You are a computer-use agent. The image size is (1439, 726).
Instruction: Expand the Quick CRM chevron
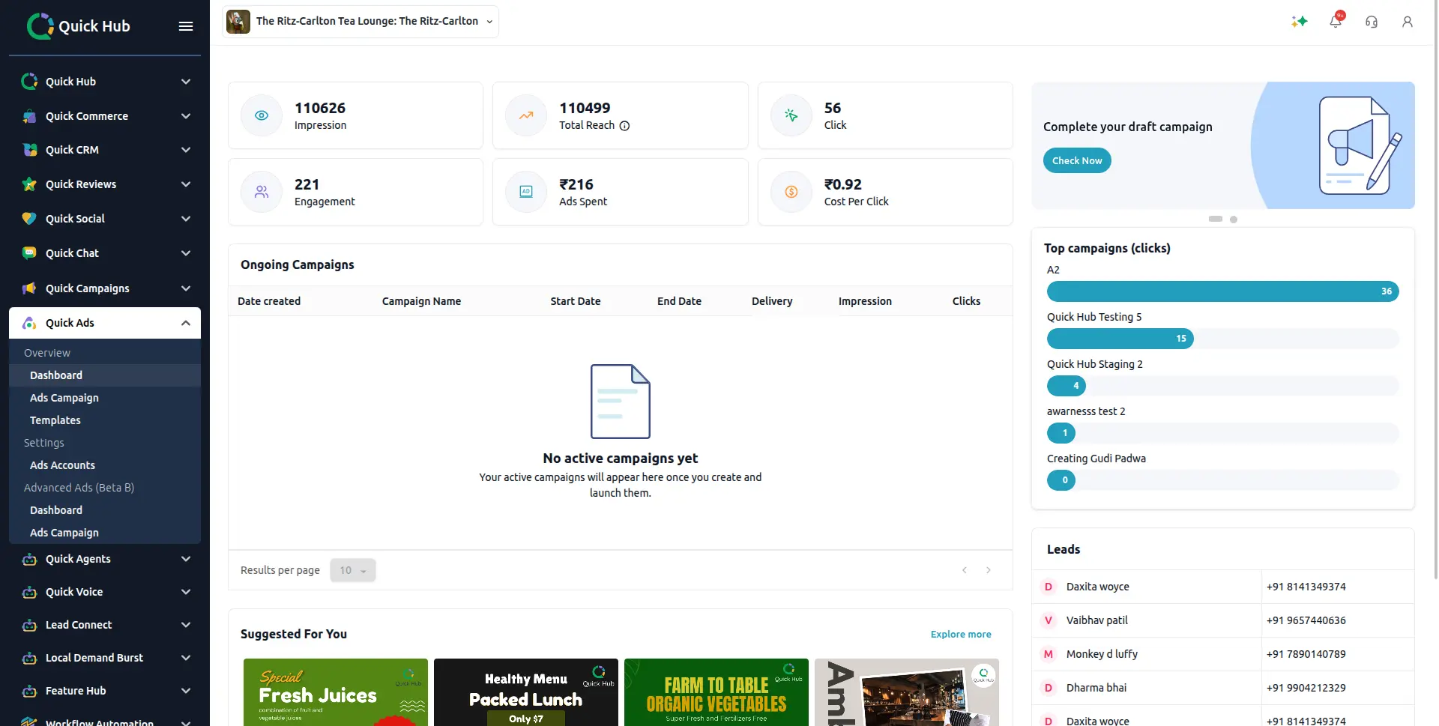(x=186, y=150)
